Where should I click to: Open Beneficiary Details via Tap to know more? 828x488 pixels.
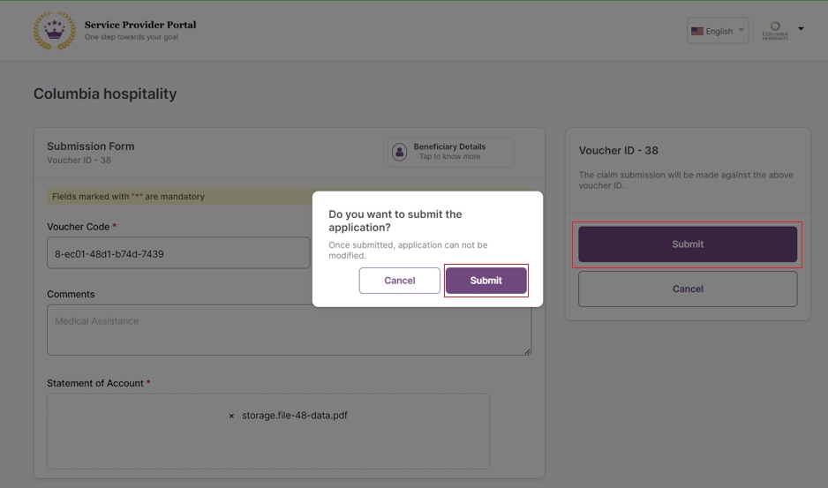point(450,157)
